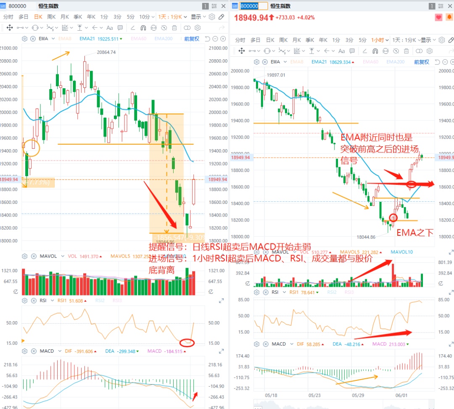Image resolution: width=454 pixels, height=409 pixels.
Task: Switch left chart to 月K view
Action: pos(65,17)
